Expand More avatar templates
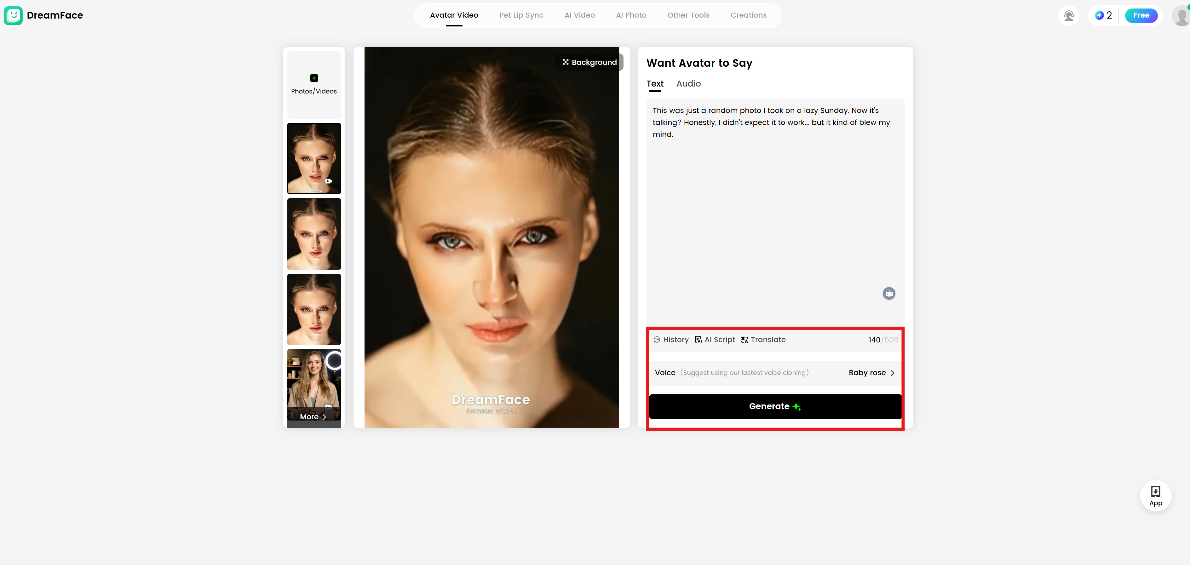The width and height of the screenshot is (1190, 565). coord(313,416)
